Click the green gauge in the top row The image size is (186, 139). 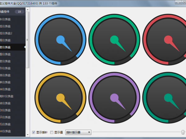click(x=114, y=40)
